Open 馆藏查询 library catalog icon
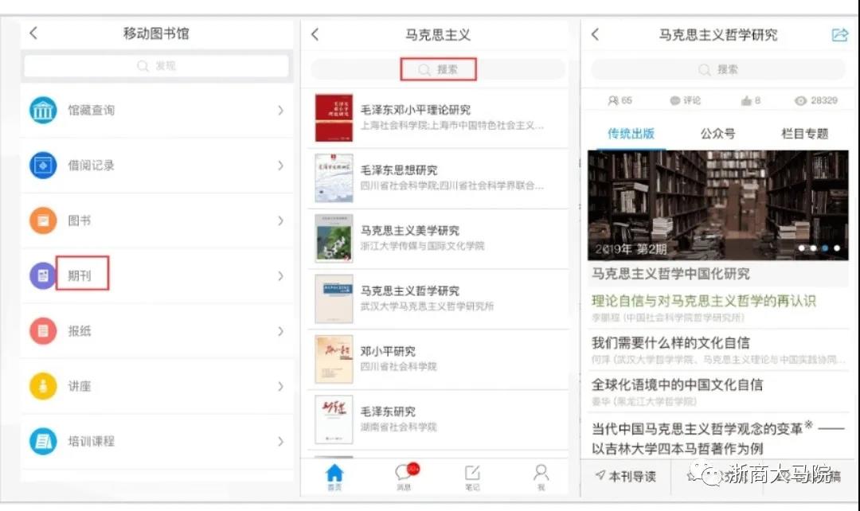Viewport: 860px width, 511px height. point(43,110)
